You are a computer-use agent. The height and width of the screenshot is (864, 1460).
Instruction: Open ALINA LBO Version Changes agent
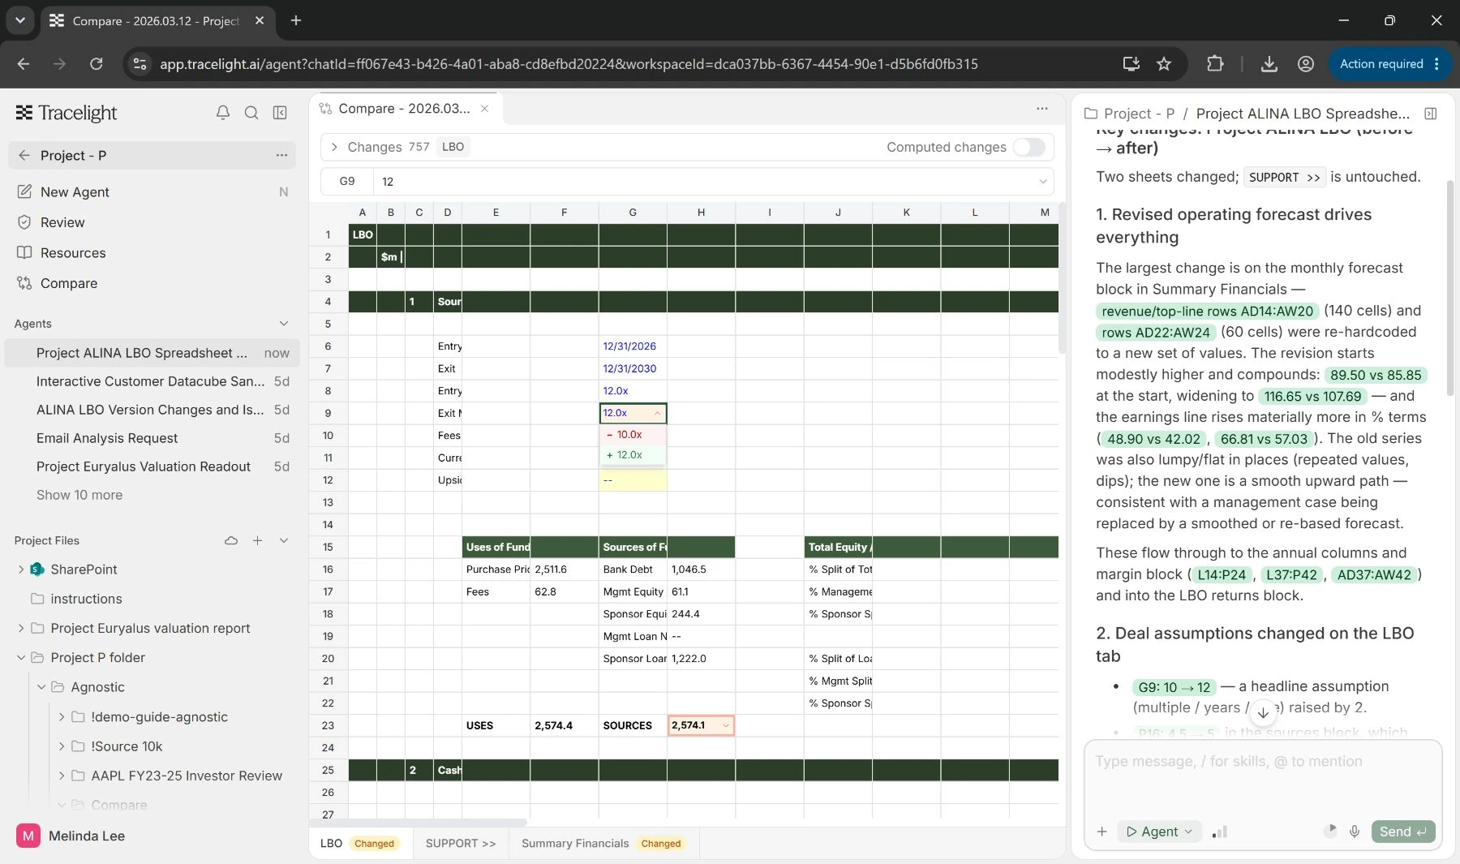(152, 410)
